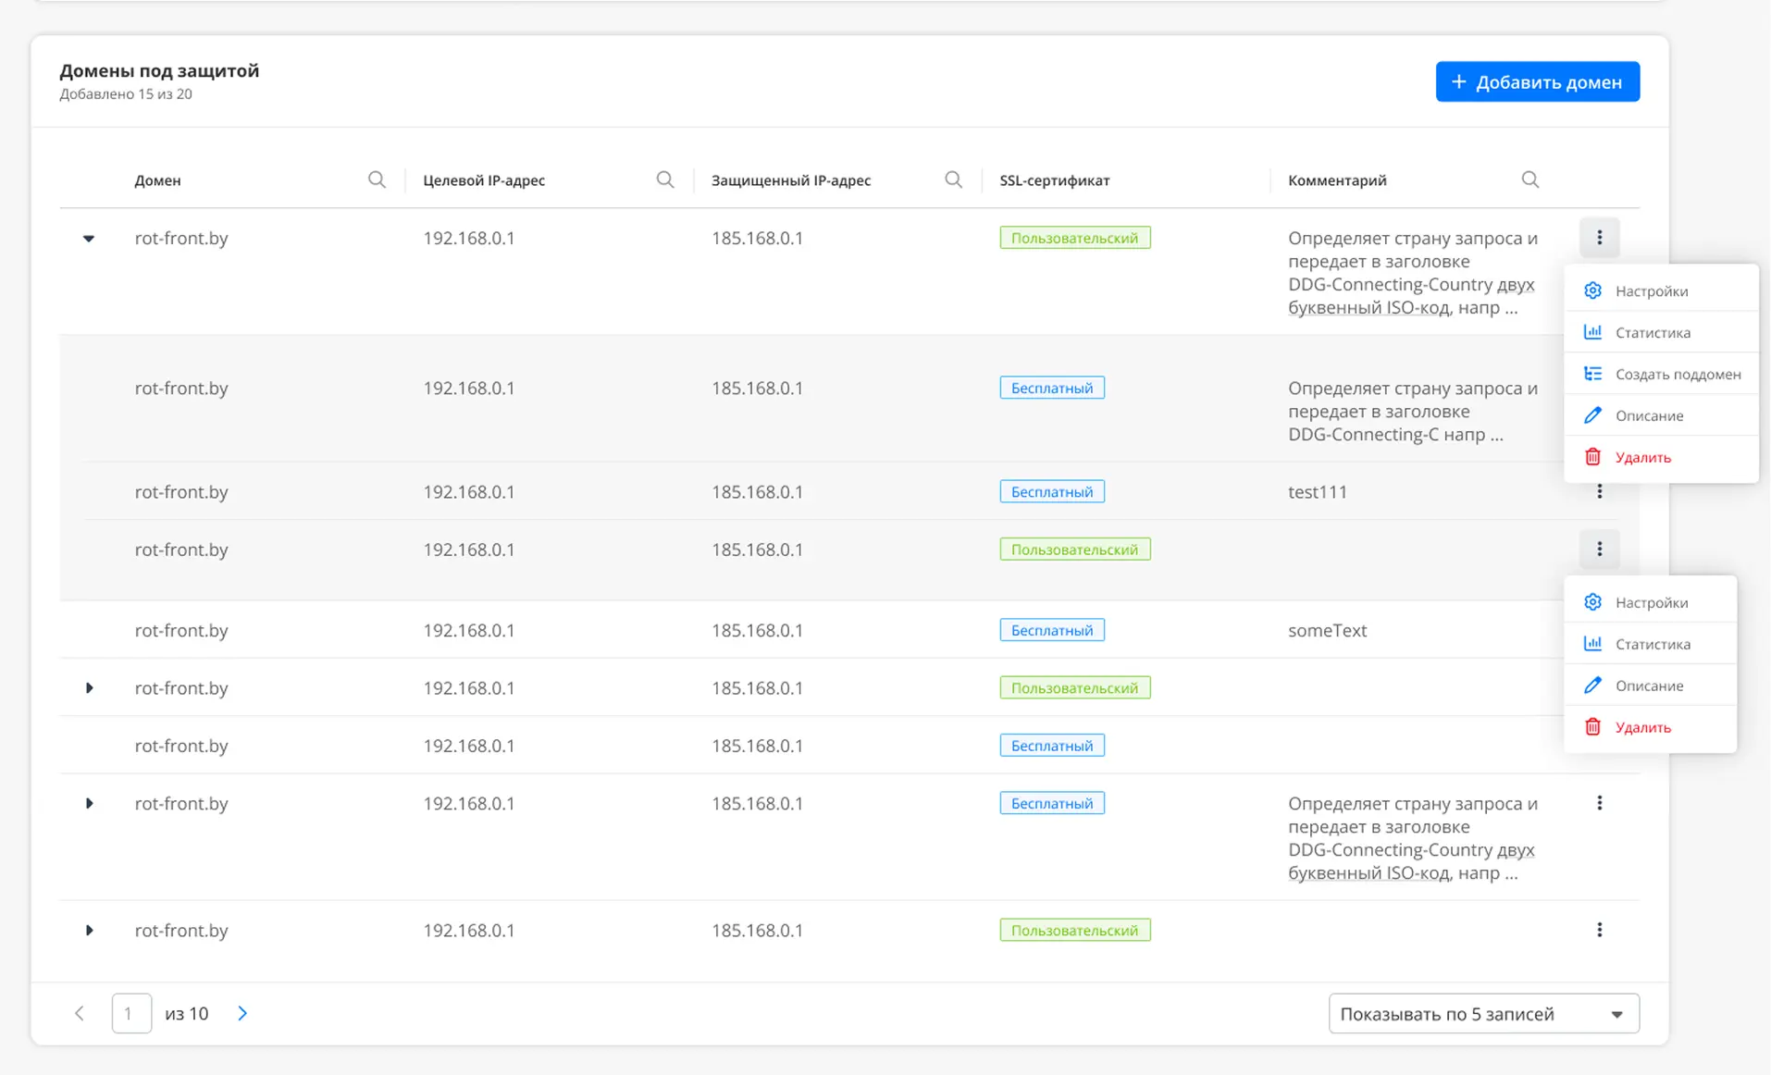
Task: Search in the Домен column
Action: (x=377, y=179)
